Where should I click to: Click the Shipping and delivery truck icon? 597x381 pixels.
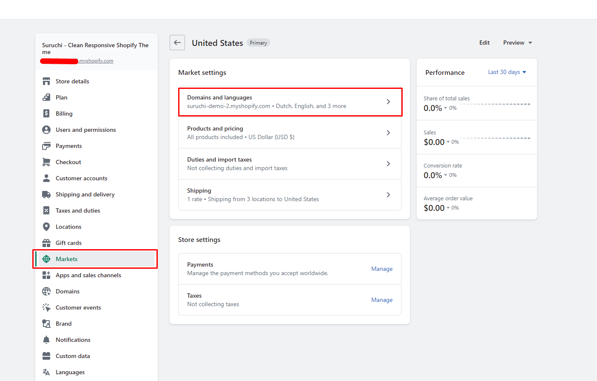coord(46,194)
